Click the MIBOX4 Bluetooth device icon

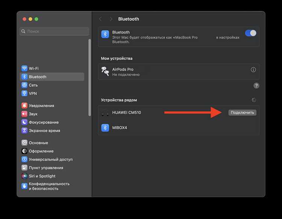tap(105, 128)
